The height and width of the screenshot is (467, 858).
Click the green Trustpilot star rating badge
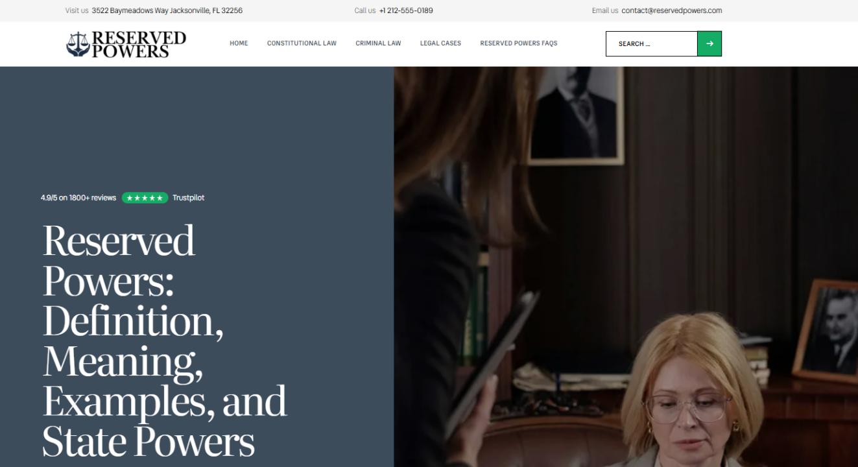(x=145, y=198)
